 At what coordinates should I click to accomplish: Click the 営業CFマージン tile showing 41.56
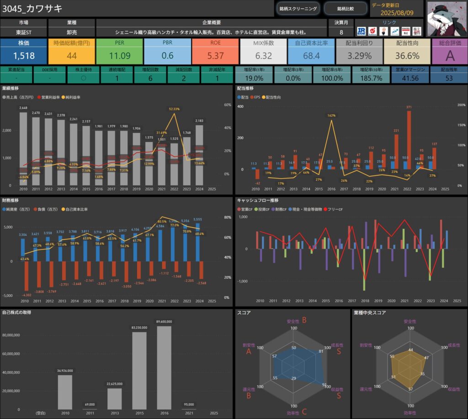pos(410,74)
